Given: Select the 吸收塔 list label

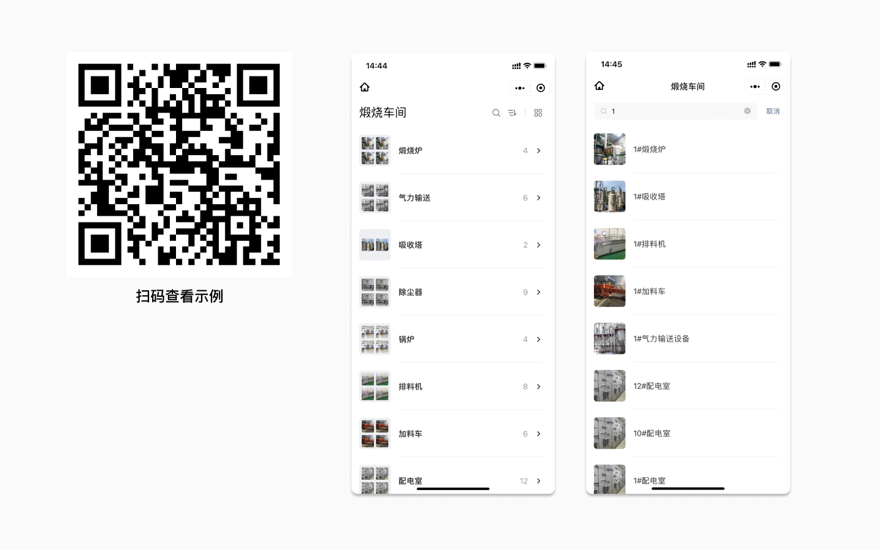Looking at the screenshot, I should tap(410, 245).
